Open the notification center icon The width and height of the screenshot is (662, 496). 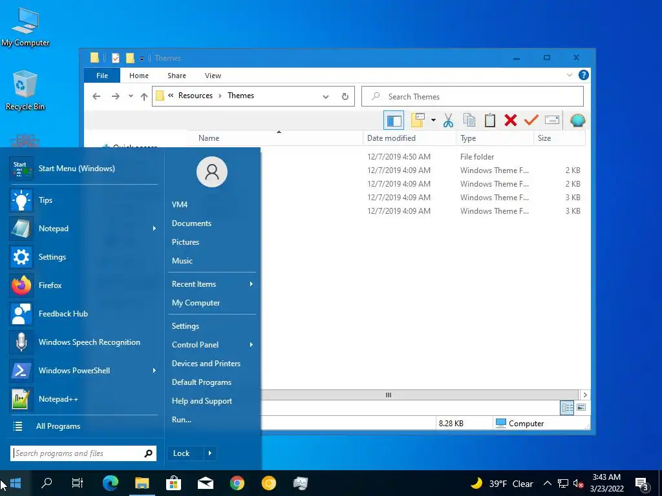642,484
